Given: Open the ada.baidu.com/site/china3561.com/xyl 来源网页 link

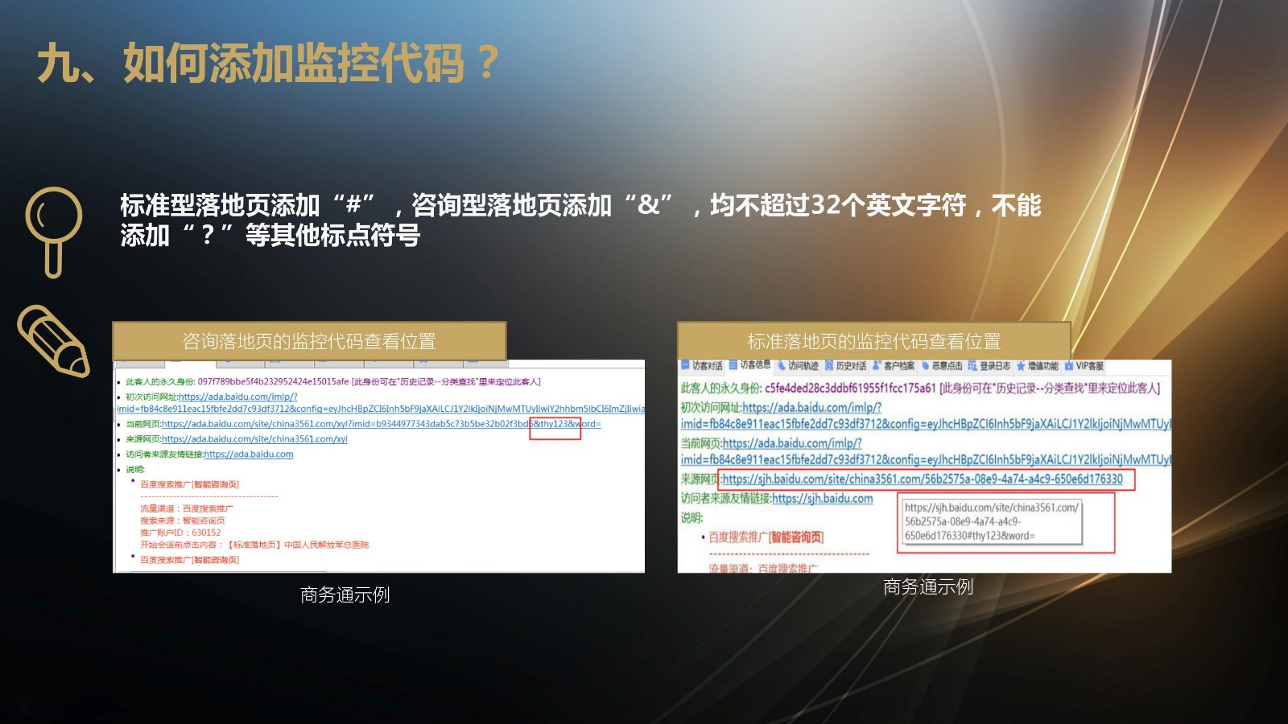Looking at the screenshot, I should click(x=254, y=439).
